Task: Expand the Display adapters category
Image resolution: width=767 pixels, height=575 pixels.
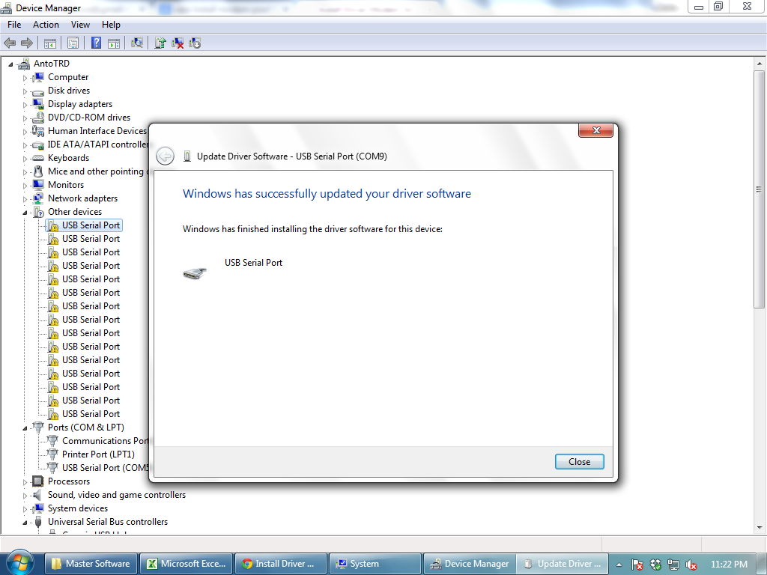Action: (25, 105)
